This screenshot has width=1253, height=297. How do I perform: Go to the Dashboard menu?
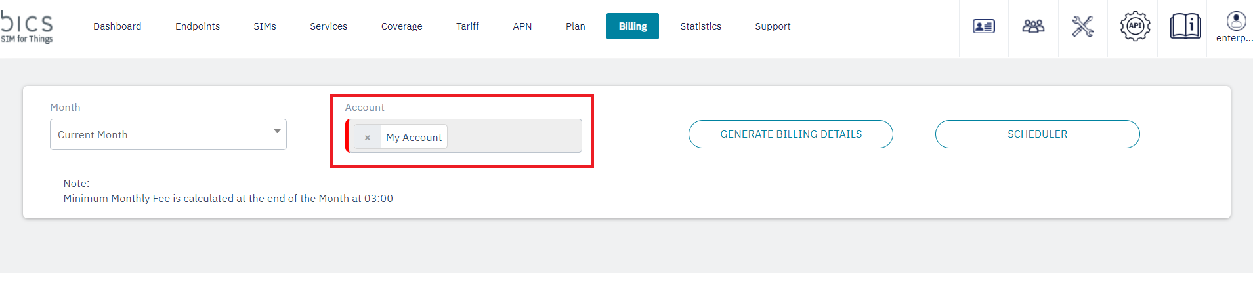[x=117, y=26]
